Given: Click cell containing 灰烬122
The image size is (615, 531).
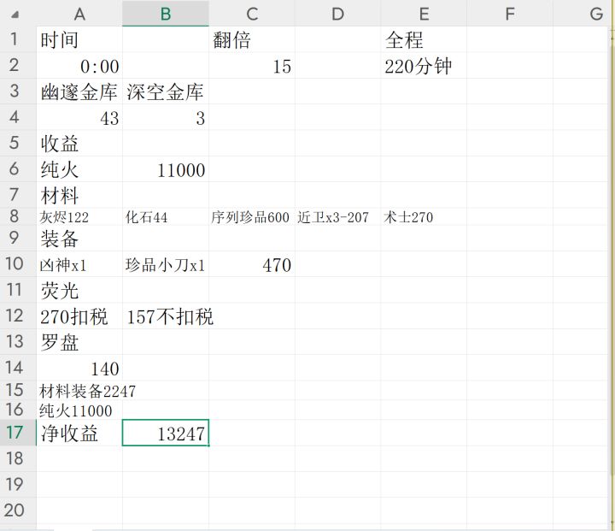Looking at the screenshot, I should pos(79,216).
